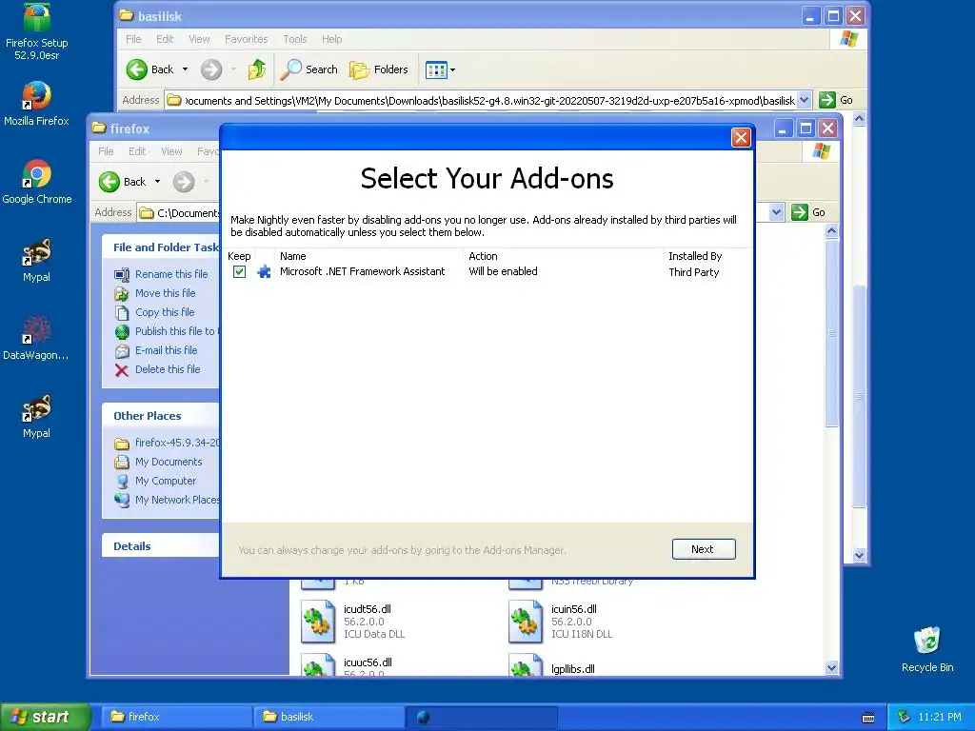
Task: Switch to basilisk taskbar button
Action: [328, 717]
